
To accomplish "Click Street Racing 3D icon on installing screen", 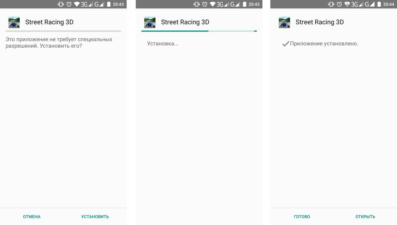I will coord(150,22).
